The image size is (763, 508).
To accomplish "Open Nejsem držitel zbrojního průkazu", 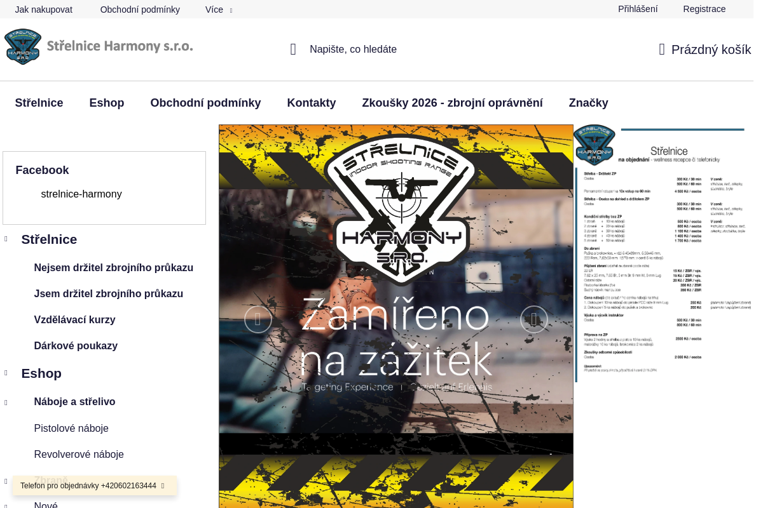I will [x=114, y=267].
